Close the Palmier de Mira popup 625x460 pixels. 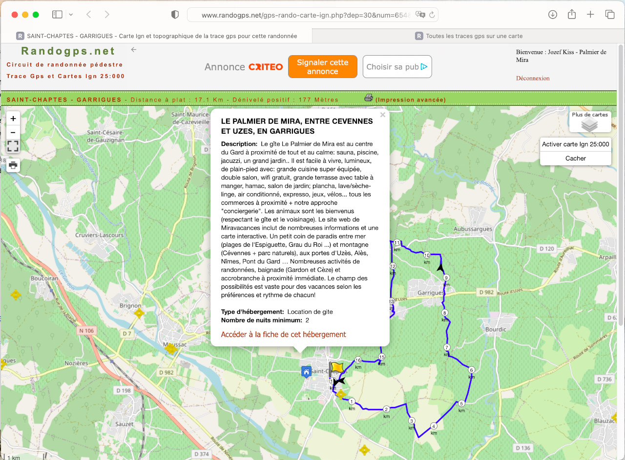coord(383,115)
